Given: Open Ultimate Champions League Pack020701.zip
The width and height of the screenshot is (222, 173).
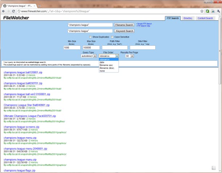Looking at the screenshot, I should coord(30,116).
